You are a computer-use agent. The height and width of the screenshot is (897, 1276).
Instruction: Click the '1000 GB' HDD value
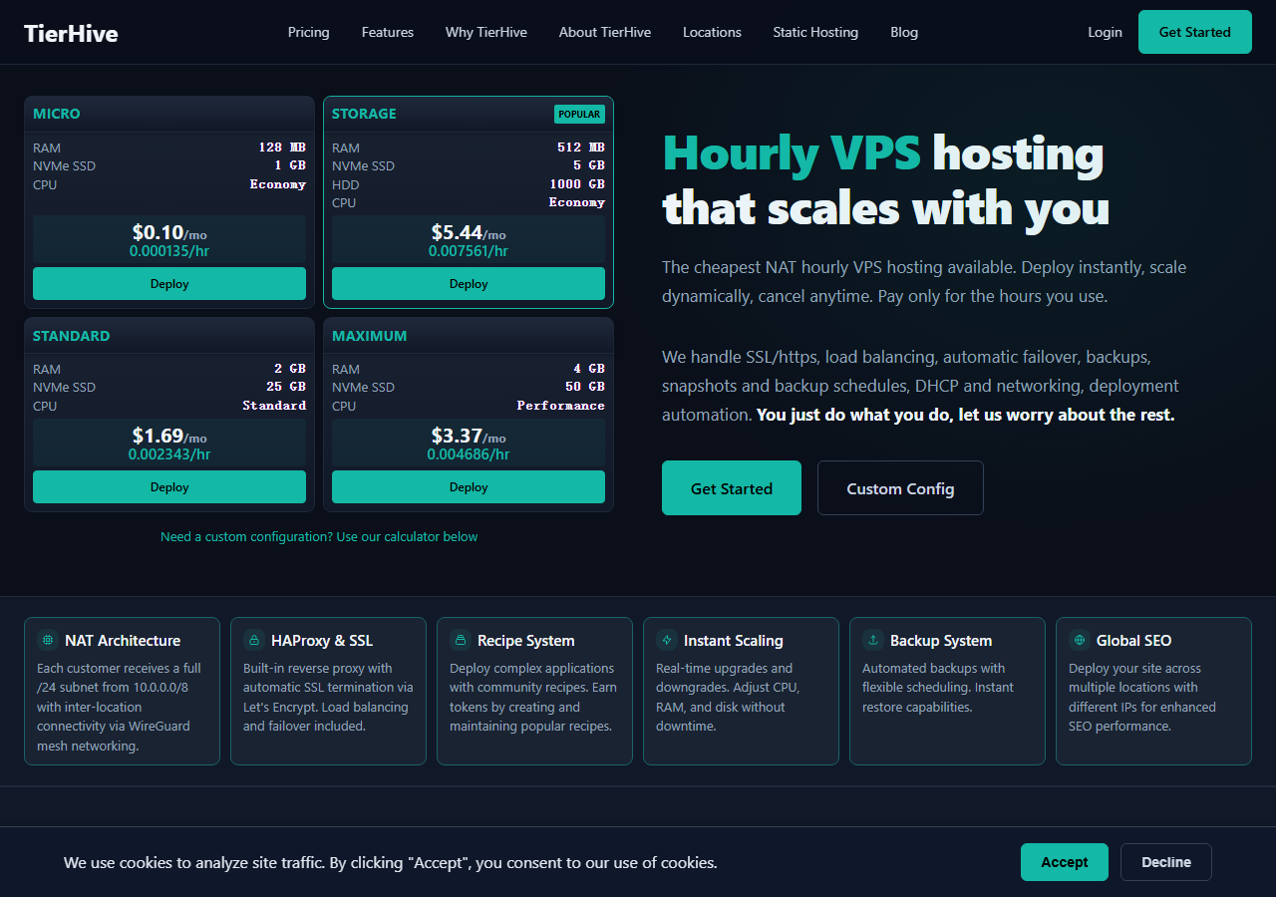pyautogui.click(x=577, y=184)
